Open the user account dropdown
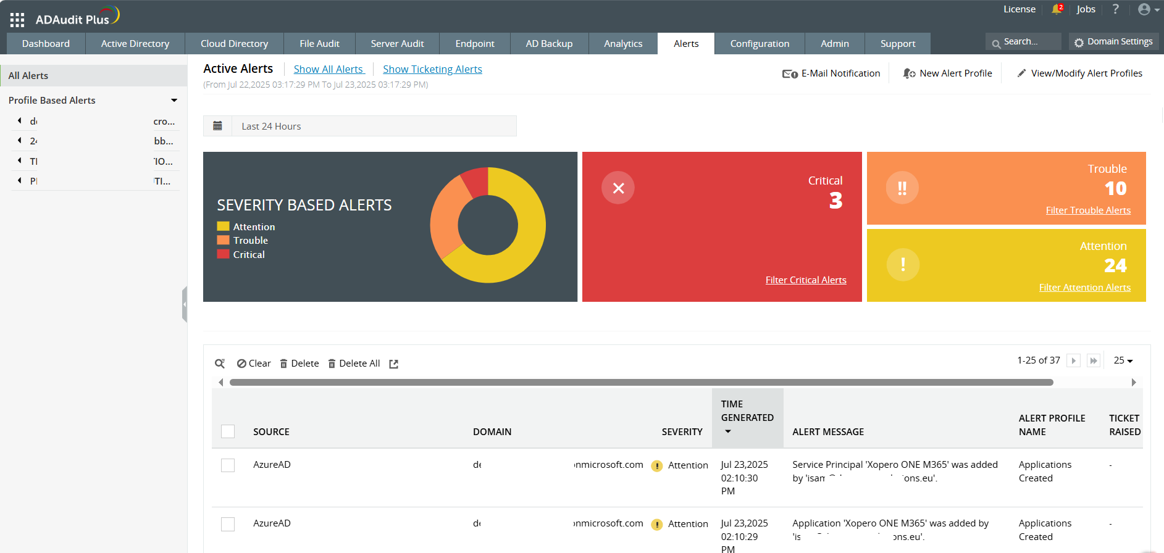The width and height of the screenshot is (1164, 553). 1148,9
